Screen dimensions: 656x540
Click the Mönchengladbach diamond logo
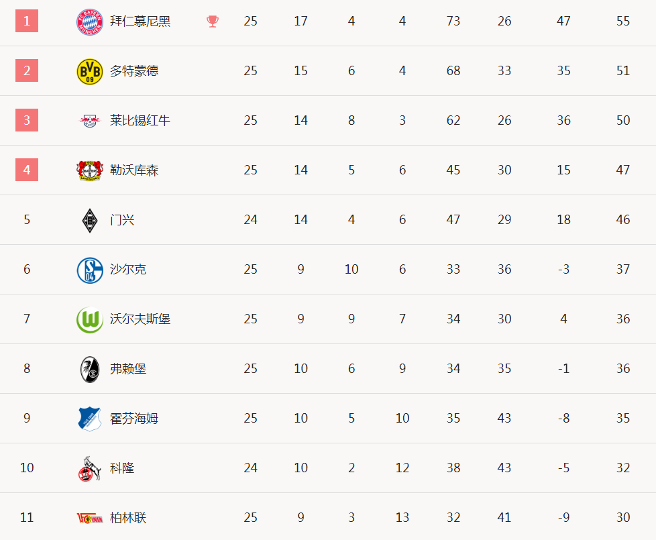click(89, 221)
